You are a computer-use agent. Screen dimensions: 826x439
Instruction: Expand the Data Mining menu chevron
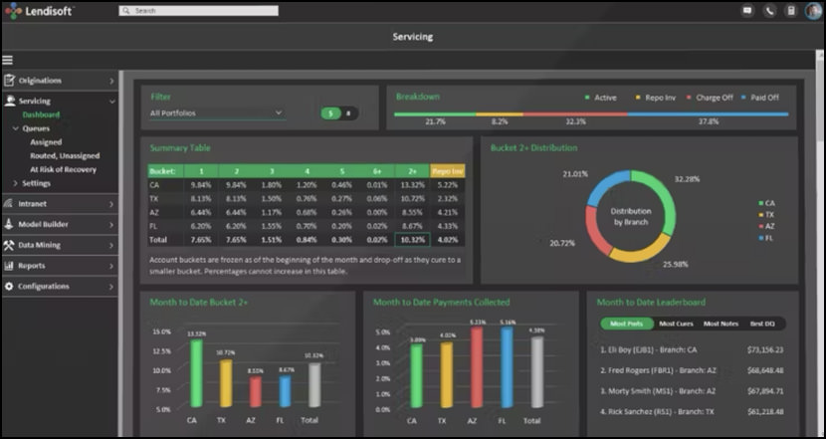tap(111, 245)
